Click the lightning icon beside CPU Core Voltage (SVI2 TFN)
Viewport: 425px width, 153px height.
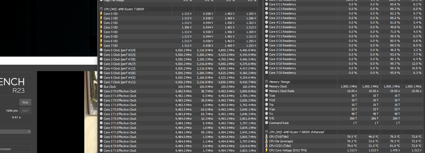[x=267, y=150]
